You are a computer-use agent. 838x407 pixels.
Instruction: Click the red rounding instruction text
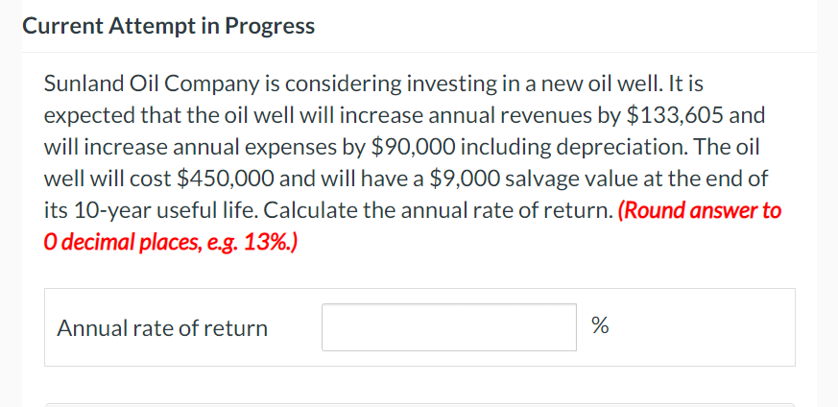pyautogui.click(x=700, y=210)
